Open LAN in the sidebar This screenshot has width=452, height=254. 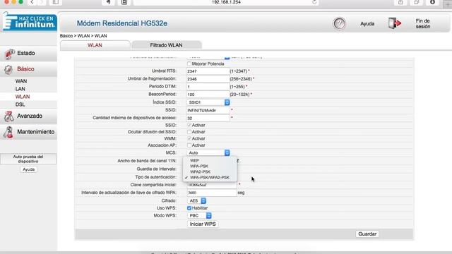click(20, 89)
